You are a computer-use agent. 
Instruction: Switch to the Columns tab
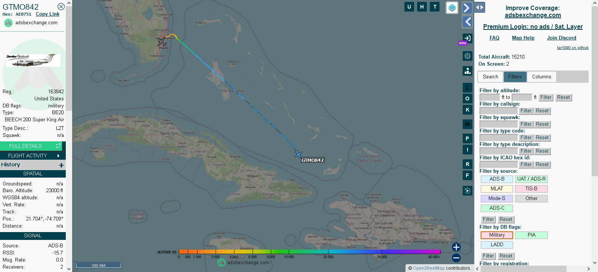[x=542, y=77]
